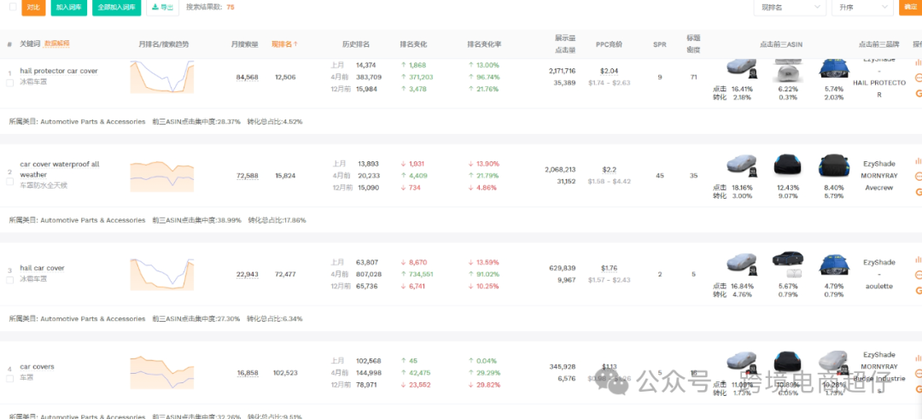Check the box for hail protector car cover
The width and height of the screenshot is (922, 419).
pyautogui.click(x=9, y=83)
